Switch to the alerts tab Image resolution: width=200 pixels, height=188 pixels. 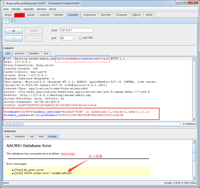click(149, 15)
